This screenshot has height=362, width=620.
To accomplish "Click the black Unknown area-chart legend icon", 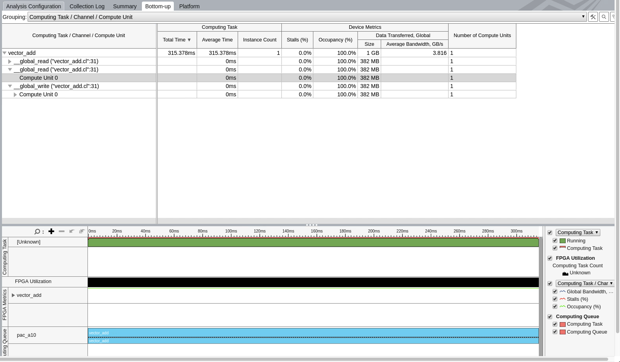I will (x=565, y=273).
